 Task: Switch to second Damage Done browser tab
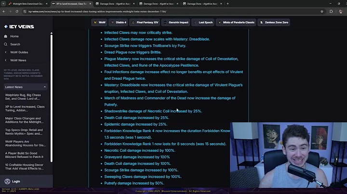159,4
